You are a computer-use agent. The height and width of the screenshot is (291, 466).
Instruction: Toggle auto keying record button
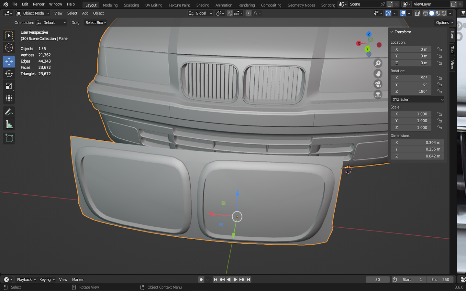coord(201,280)
